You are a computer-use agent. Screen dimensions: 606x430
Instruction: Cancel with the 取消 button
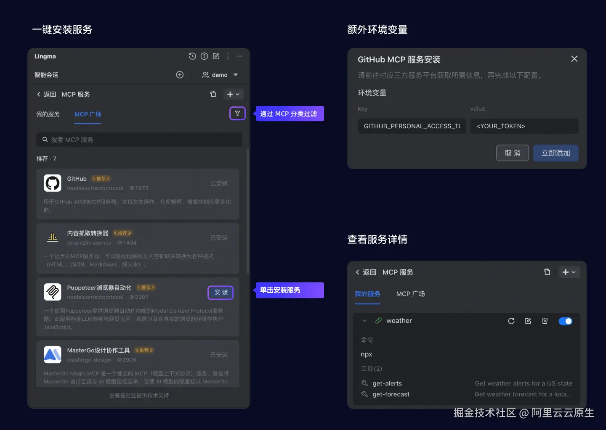tap(513, 153)
